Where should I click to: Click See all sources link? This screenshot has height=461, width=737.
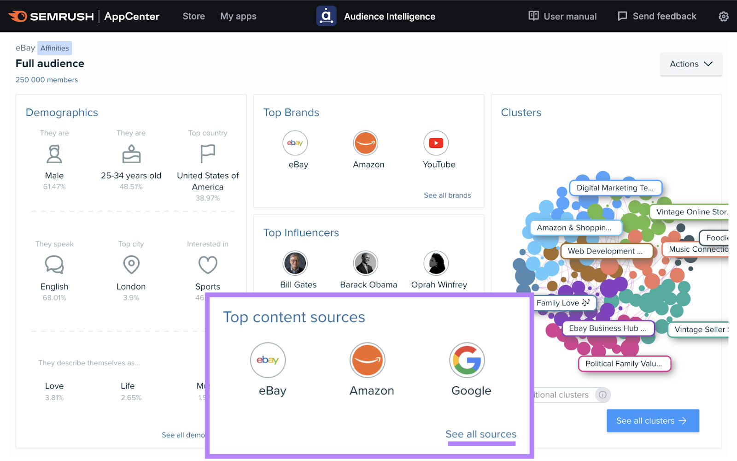480,434
